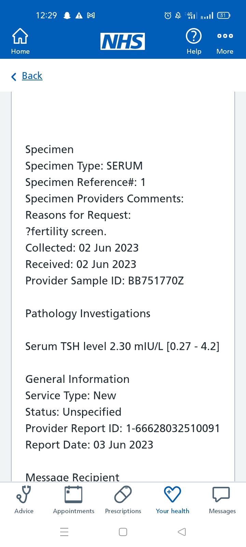This screenshot has width=246, height=547.
Task: Open Messages speech bubble icon
Action: point(222,494)
